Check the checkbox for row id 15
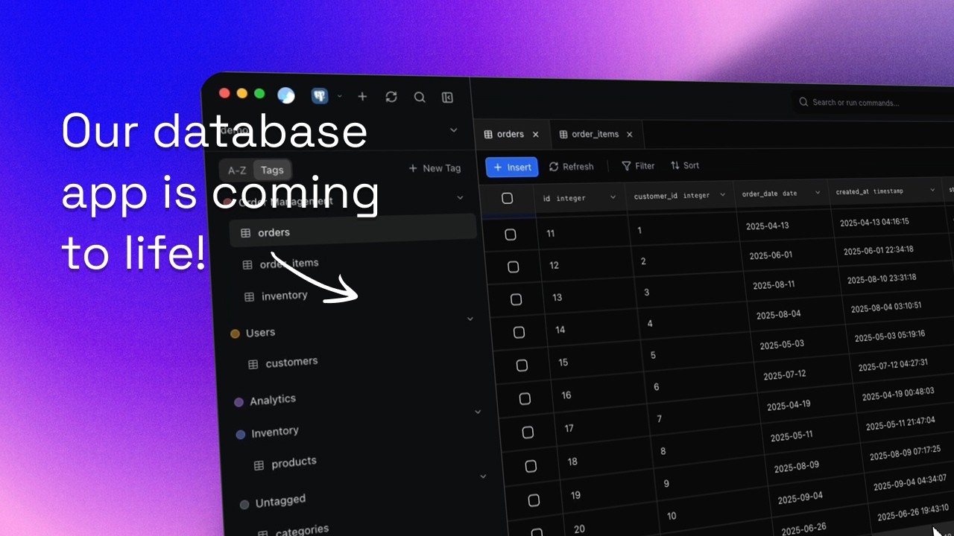The image size is (954, 536). click(522, 366)
